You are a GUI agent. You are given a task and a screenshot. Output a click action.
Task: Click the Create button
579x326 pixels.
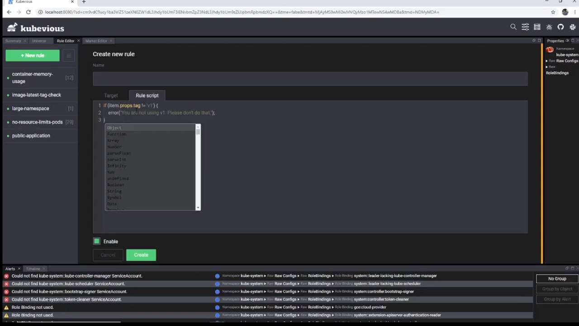141,255
